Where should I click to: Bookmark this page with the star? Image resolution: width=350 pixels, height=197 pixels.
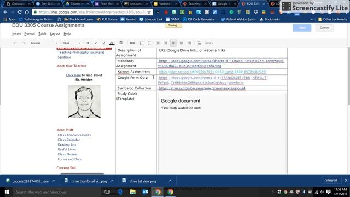point(149,12)
